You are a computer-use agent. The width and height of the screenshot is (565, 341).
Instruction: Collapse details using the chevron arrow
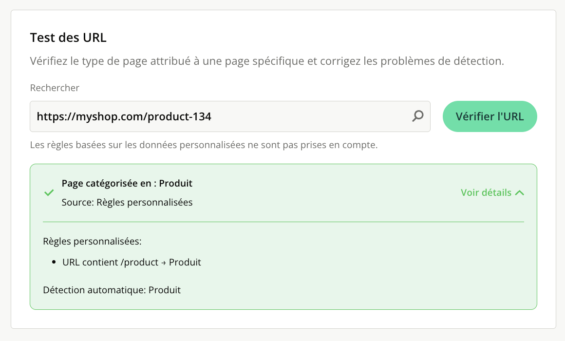[520, 193]
